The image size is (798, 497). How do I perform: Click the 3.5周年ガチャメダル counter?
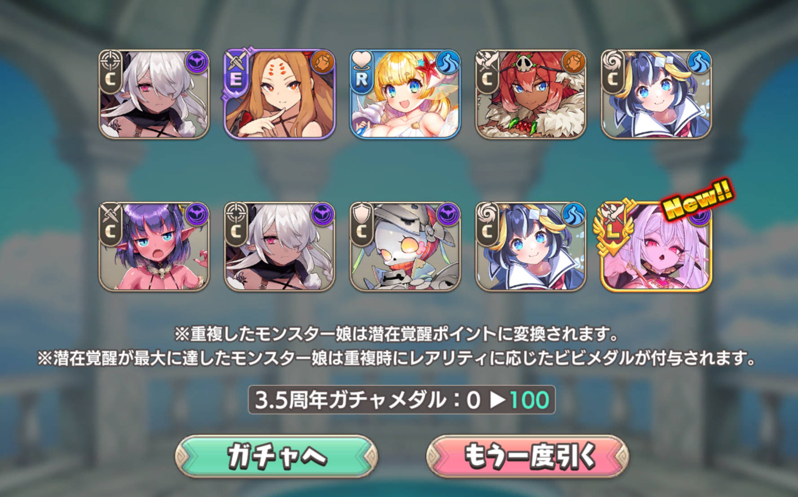click(x=402, y=400)
